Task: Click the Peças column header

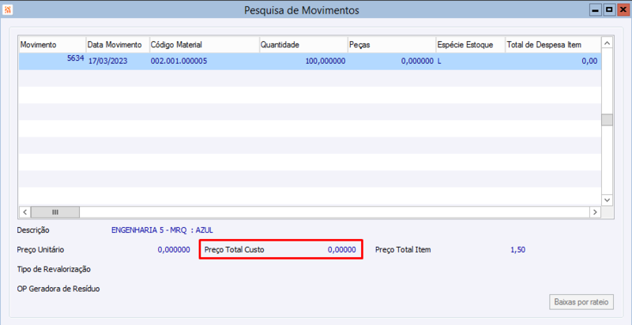Action: click(391, 45)
